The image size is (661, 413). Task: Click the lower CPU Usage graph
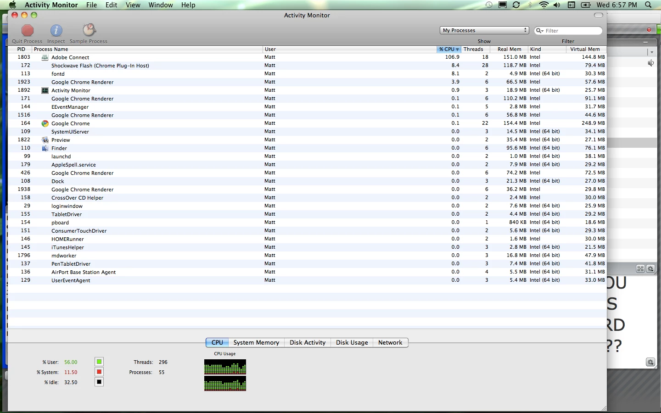point(225,384)
